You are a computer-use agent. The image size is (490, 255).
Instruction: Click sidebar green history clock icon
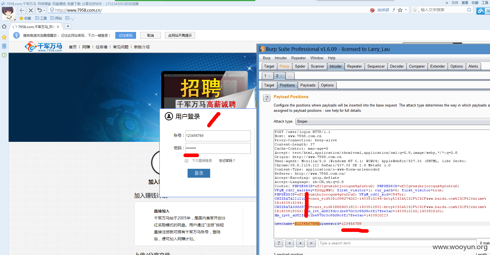(4, 55)
